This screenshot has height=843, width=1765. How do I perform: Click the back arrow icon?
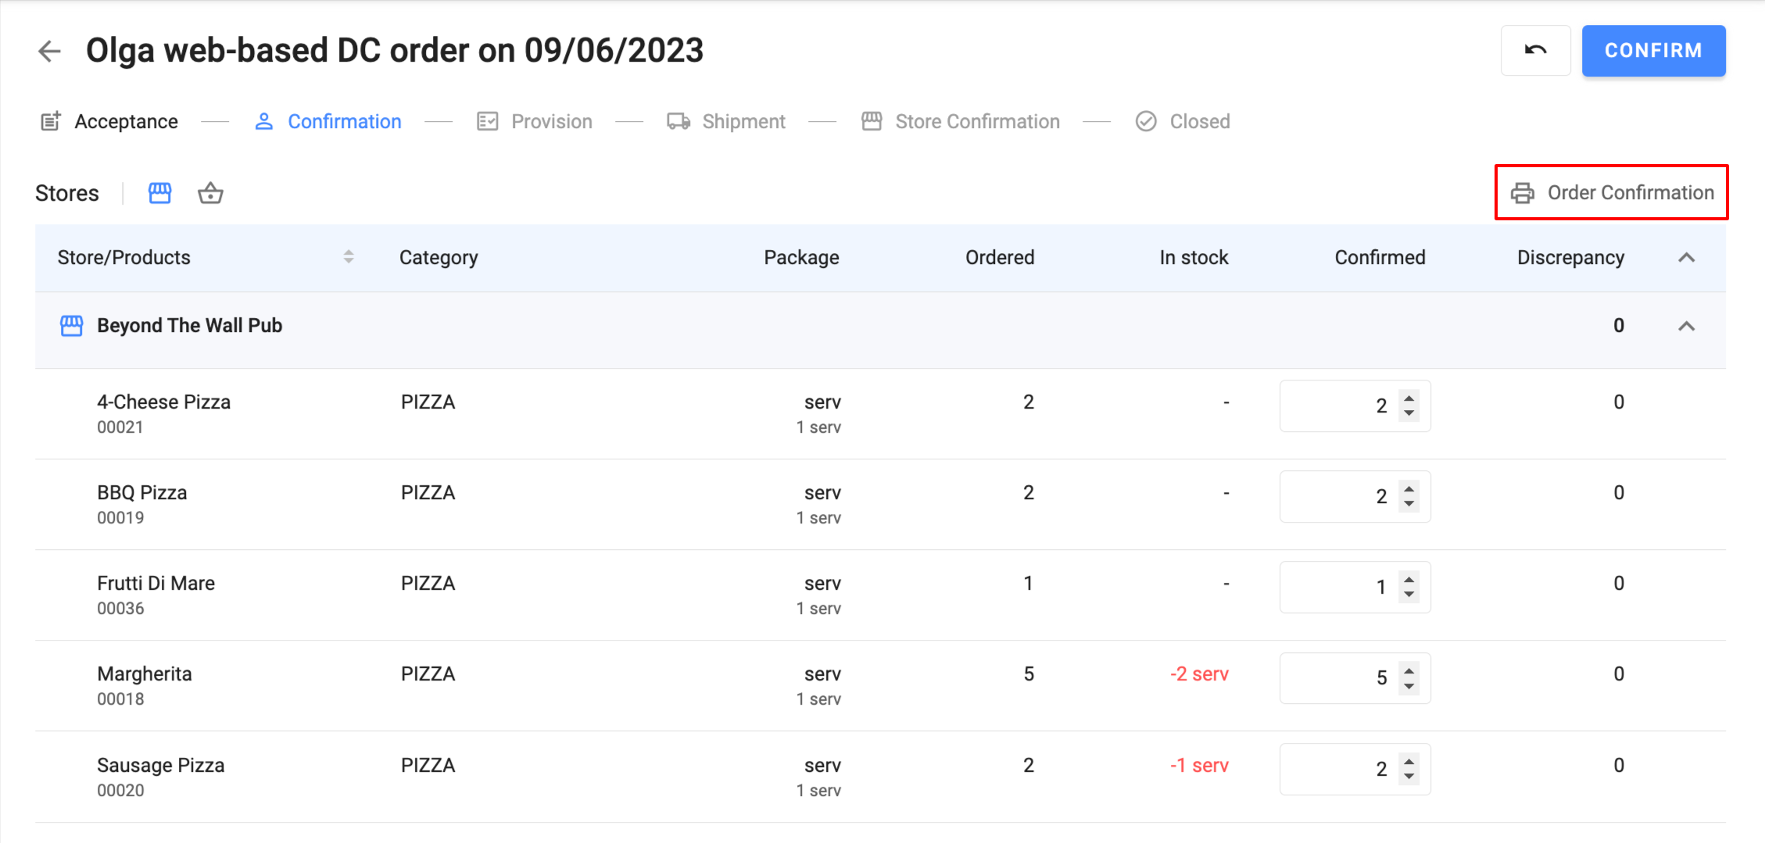(49, 52)
